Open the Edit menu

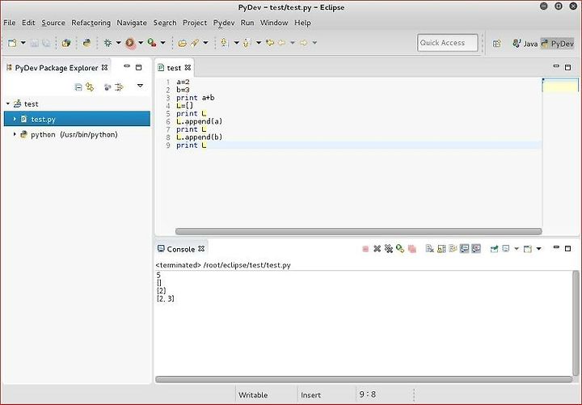click(x=28, y=23)
